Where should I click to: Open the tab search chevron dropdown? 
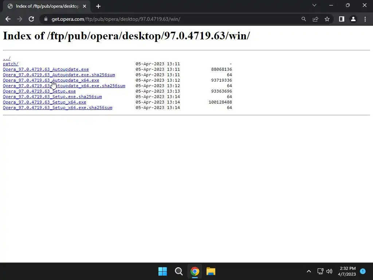(x=314, y=5)
